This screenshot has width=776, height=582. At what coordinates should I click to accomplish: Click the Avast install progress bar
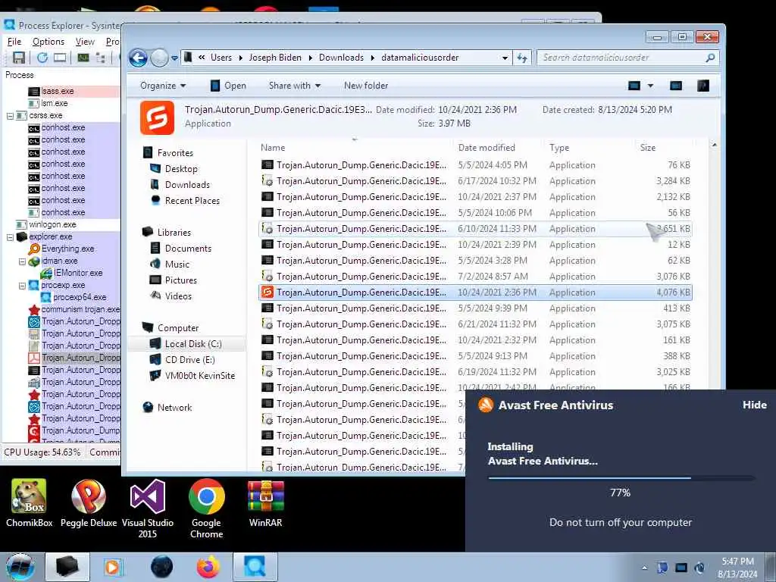(621, 477)
